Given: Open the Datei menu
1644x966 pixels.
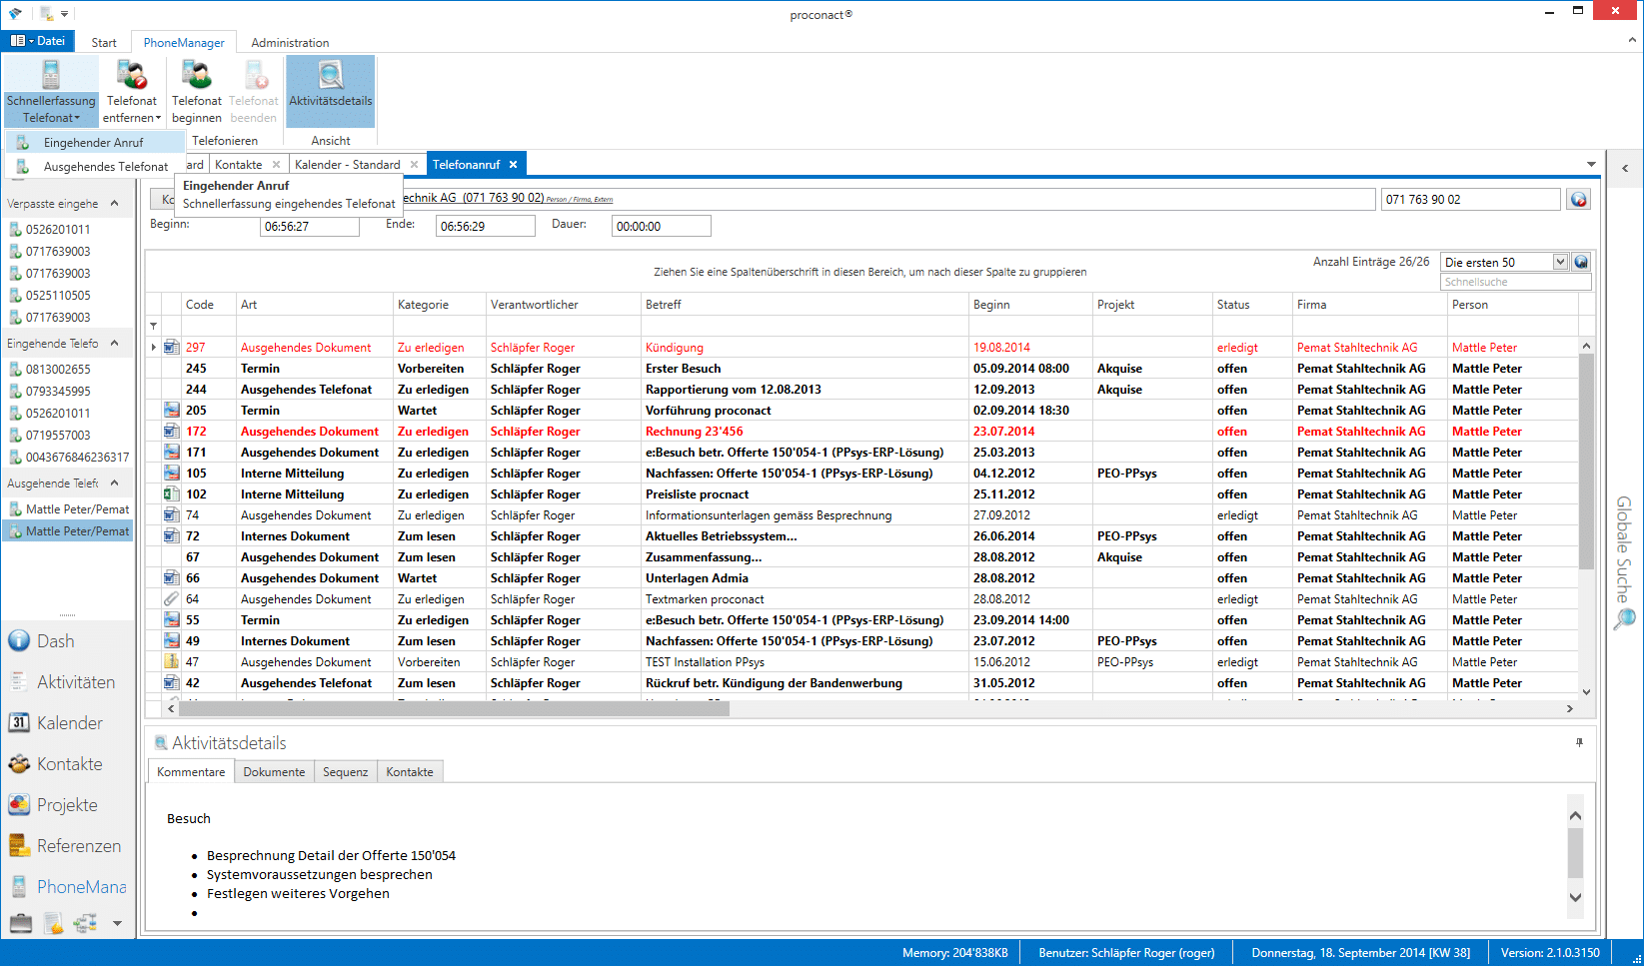Looking at the screenshot, I should [x=38, y=41].
